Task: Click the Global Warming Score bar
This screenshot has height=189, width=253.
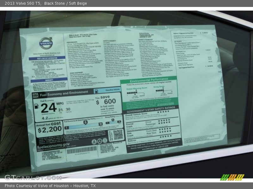Action: click(x=136, y=93)
